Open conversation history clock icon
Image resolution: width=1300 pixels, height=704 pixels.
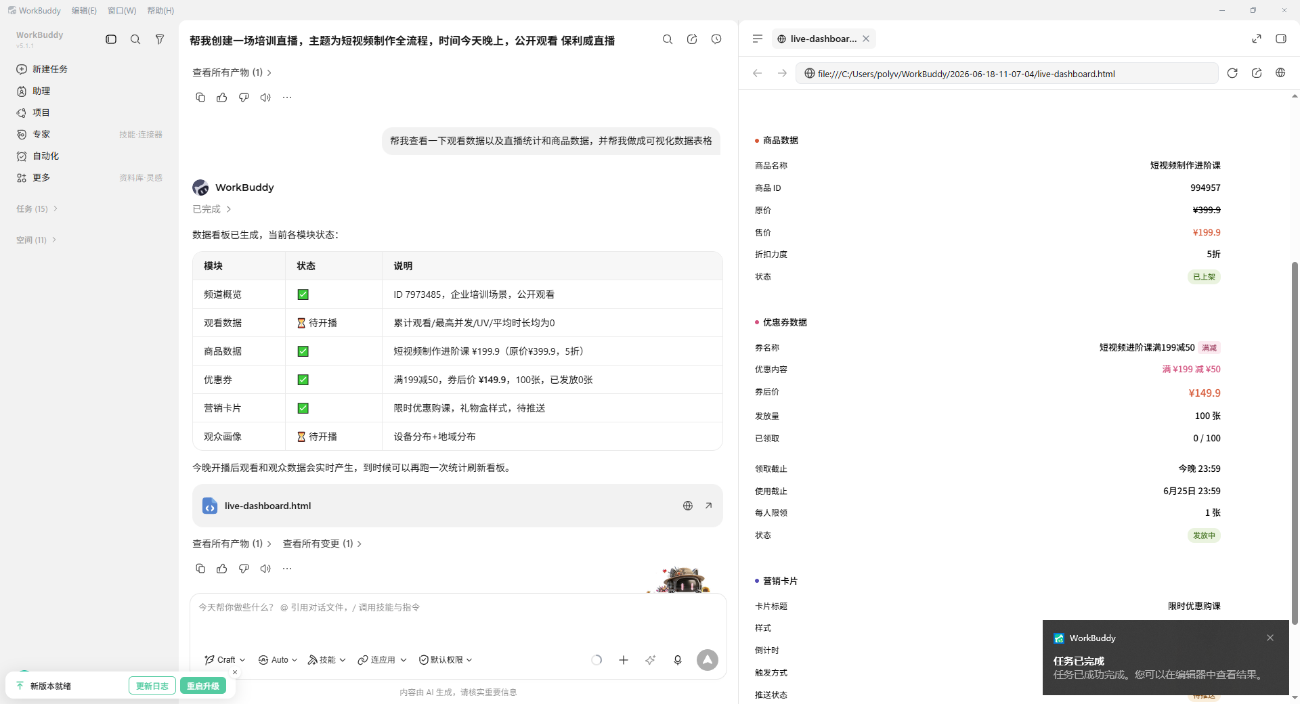click(x=716, y=39)
